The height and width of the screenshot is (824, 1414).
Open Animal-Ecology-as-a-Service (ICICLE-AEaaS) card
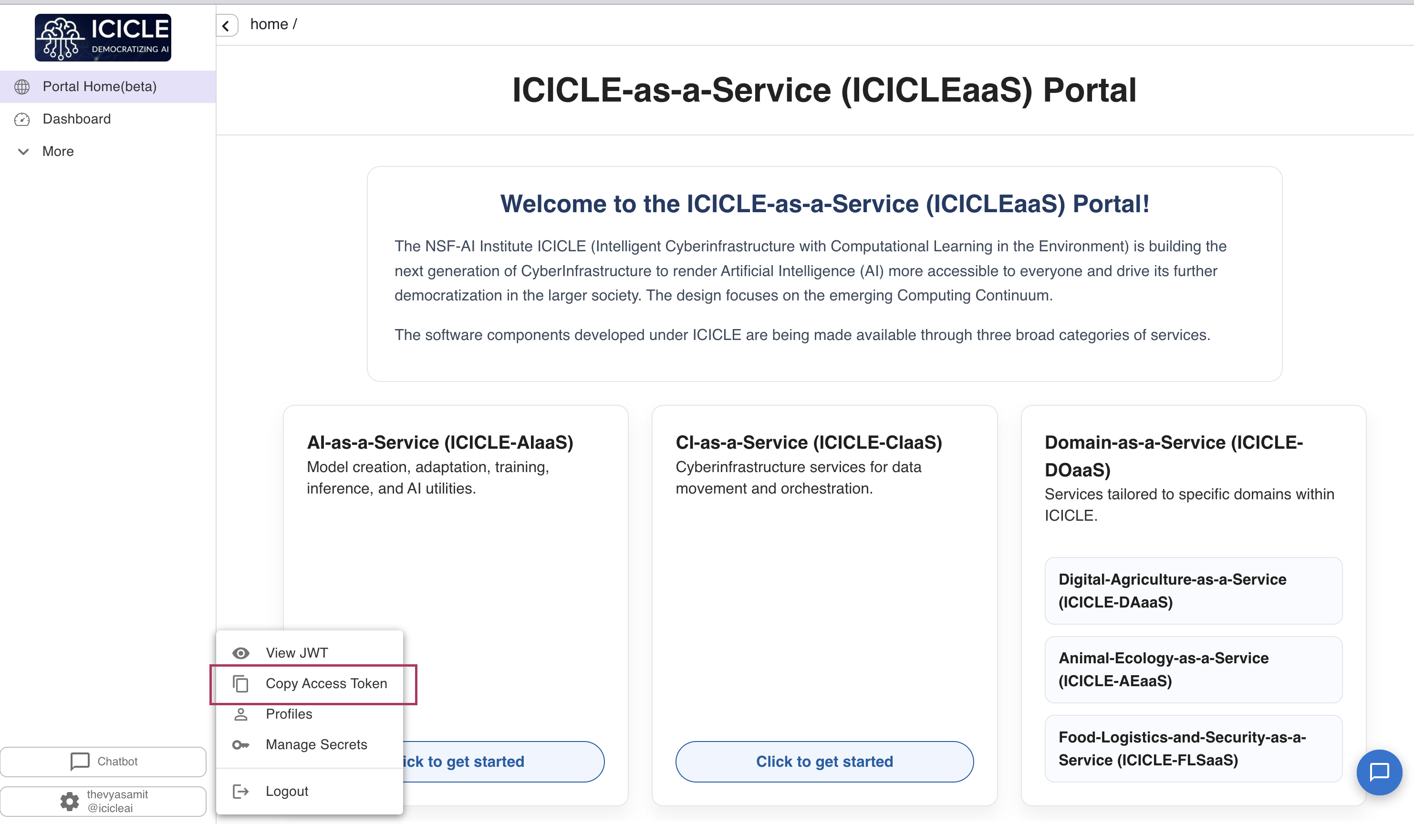tap(1193, 670)
